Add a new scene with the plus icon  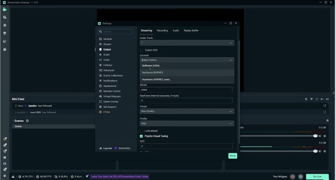[x=27, y=121]
